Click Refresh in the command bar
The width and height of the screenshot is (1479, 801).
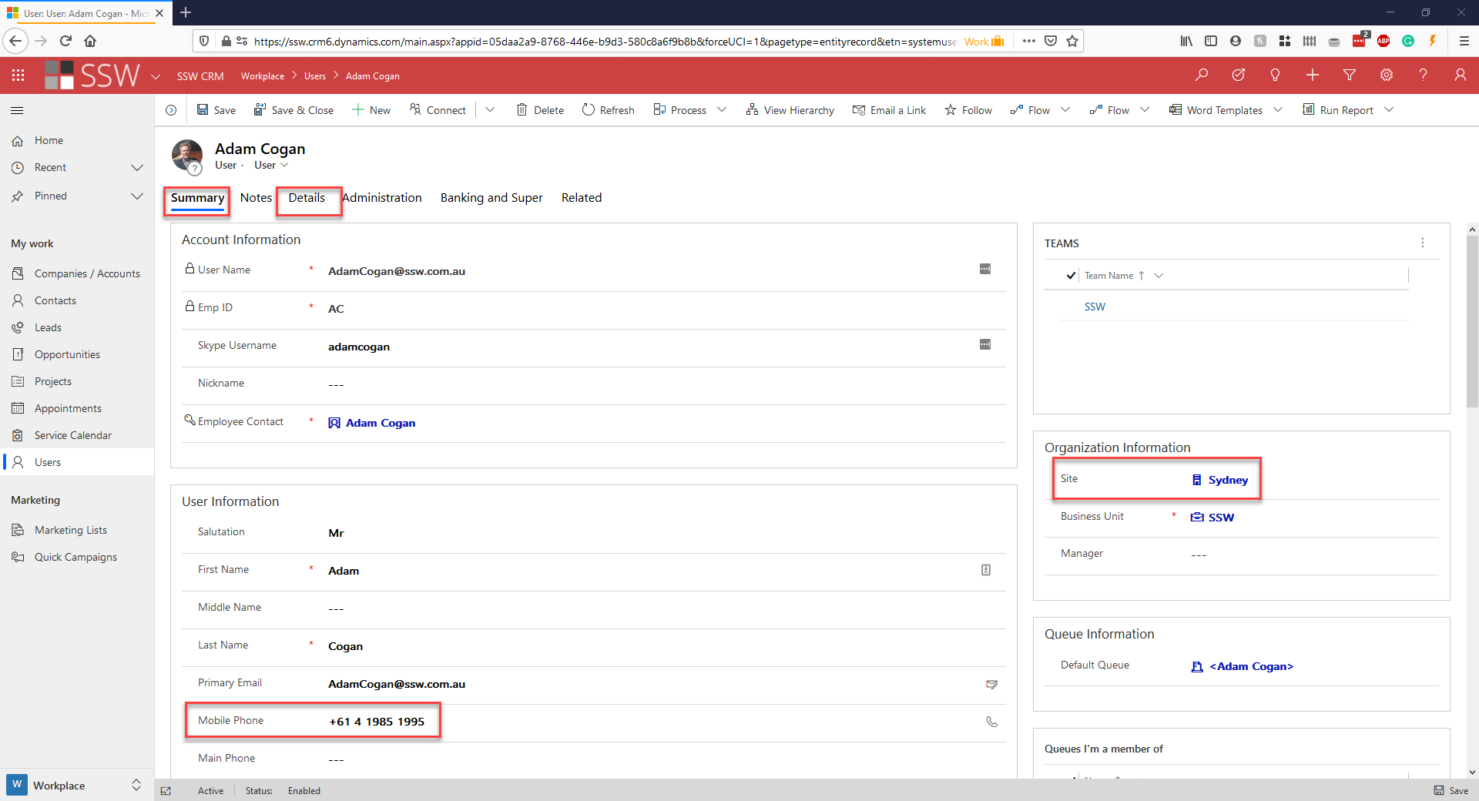pos(609,110)
